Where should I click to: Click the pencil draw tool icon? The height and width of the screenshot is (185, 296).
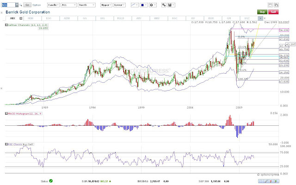[x=266, y=181]
